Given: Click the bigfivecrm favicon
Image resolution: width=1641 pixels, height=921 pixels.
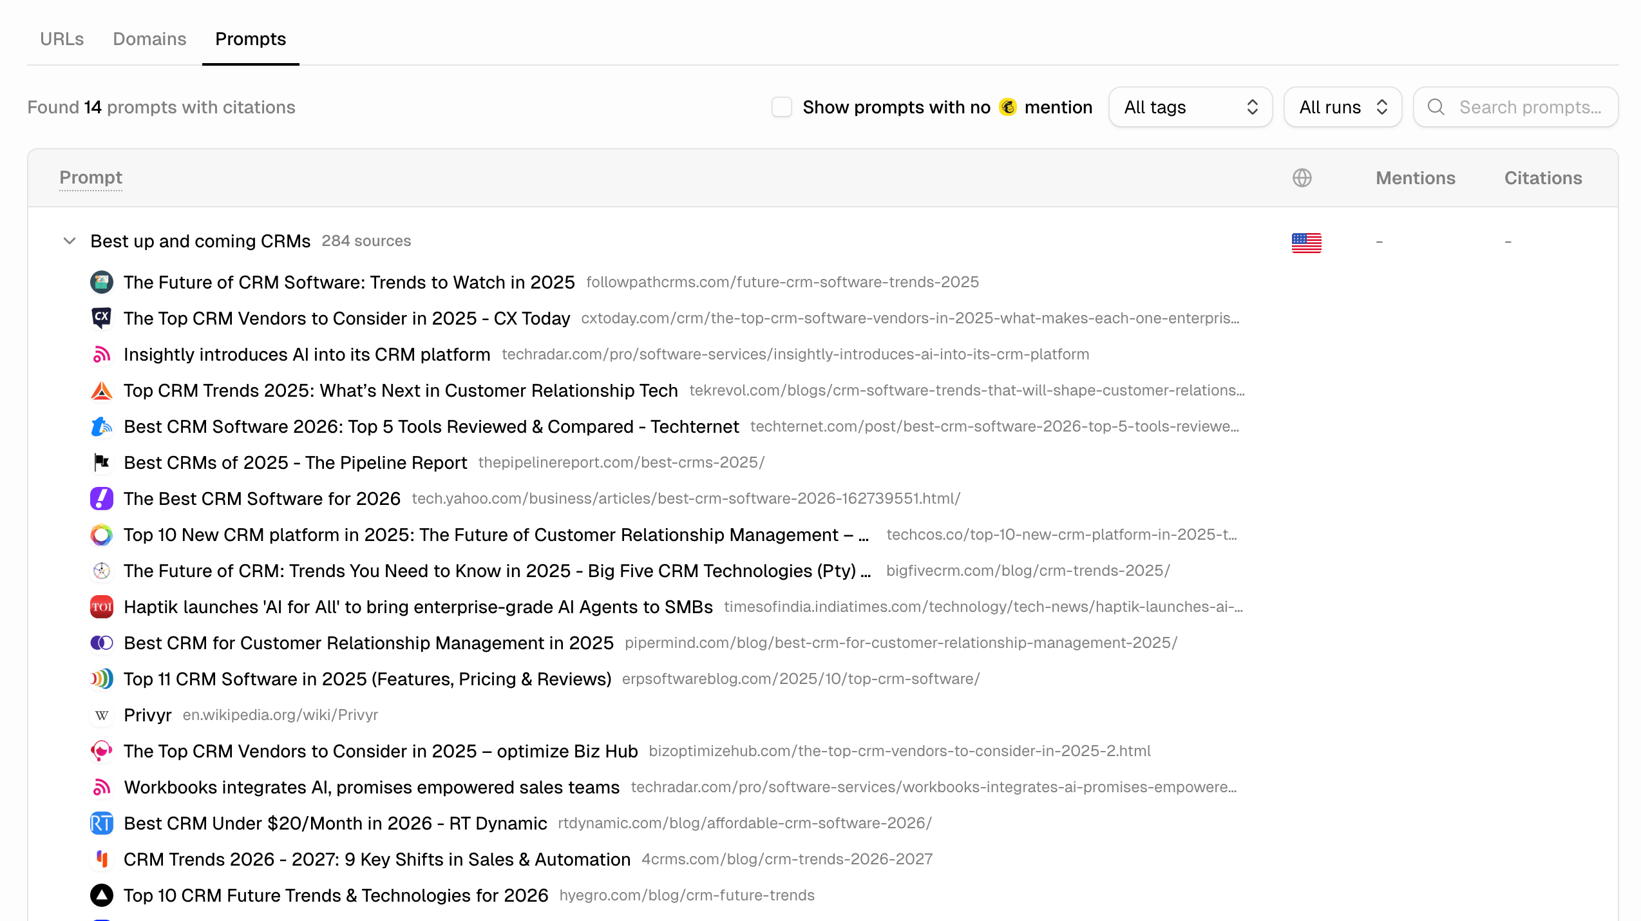Looking at the screenshot, I should point(102,571).
